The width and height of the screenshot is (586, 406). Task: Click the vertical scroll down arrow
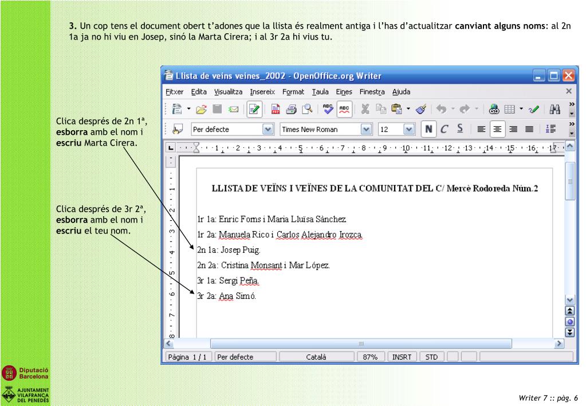pos(570,300)
